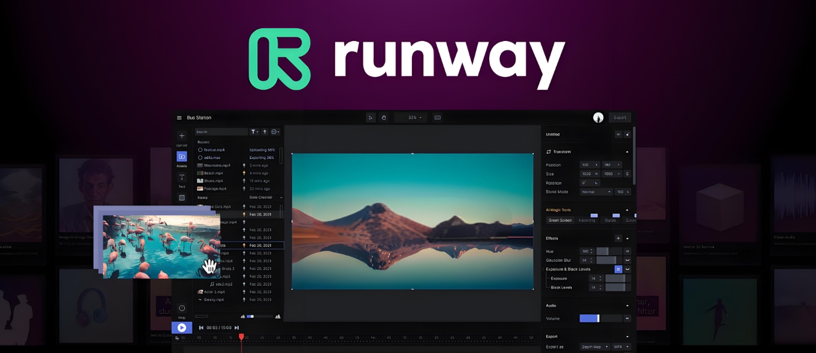Collapse the Effects section
The width and height of the screenshot is (816, 353).
click(x=627, y=239)
